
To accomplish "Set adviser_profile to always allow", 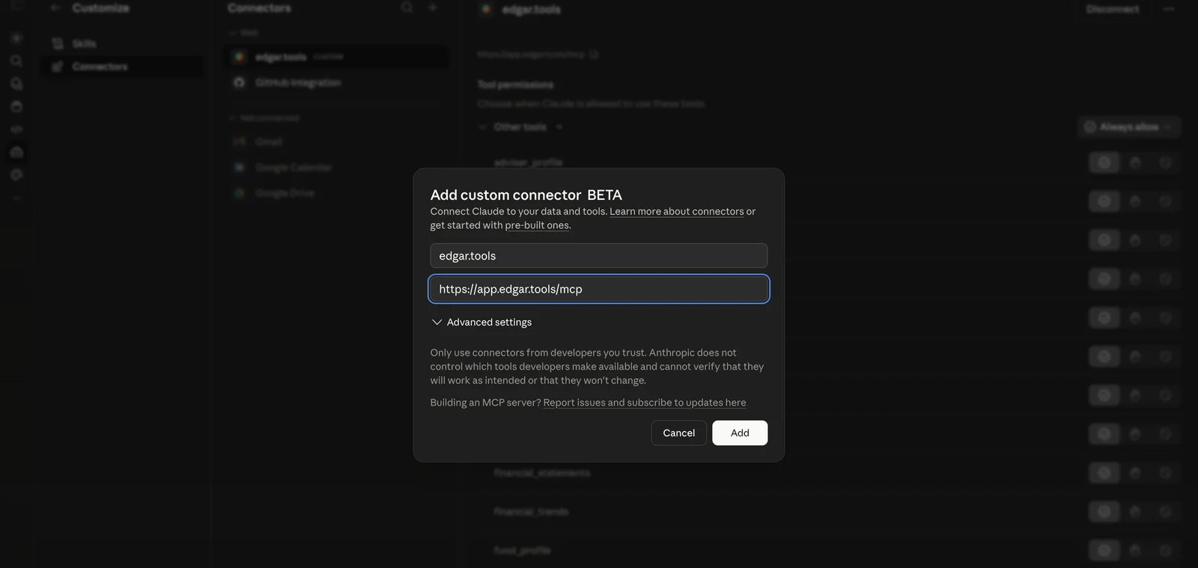I will (1104, 162).
